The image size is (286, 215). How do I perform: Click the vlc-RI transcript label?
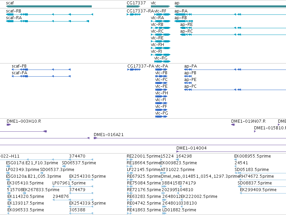[157, 51]
